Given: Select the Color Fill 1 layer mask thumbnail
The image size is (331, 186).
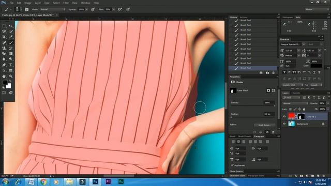Looking at the screenshot, I should point(301,116).
